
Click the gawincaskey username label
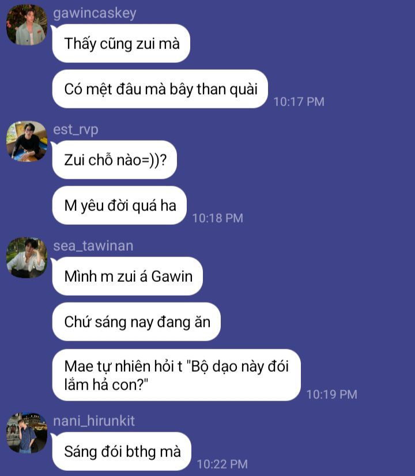click(95, 14)
